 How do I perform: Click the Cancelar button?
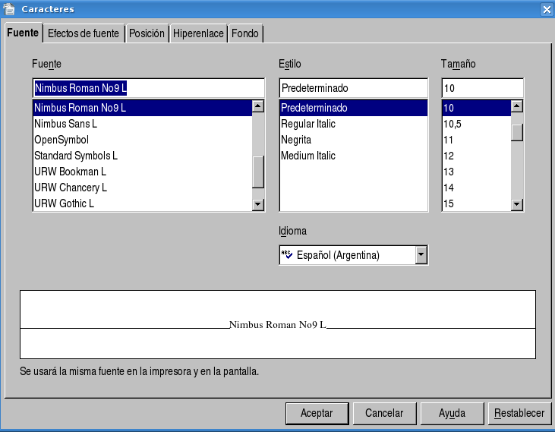click(x=384, y=414)
